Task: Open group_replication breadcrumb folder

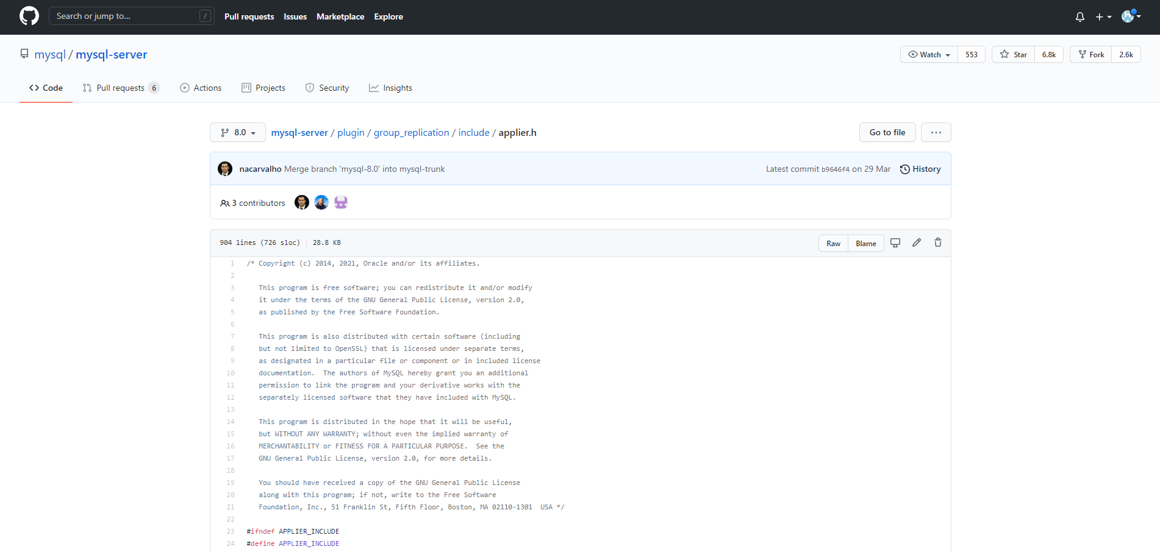Action: coord(411,132)
